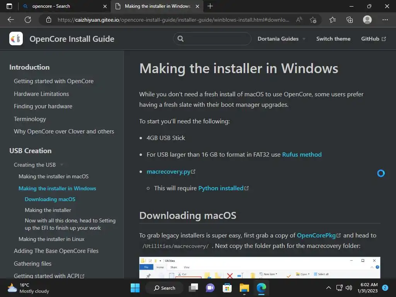Show hidden system tray icons
Image resolution: width=396 pixels, height=297 pixels.
point(329,288)
